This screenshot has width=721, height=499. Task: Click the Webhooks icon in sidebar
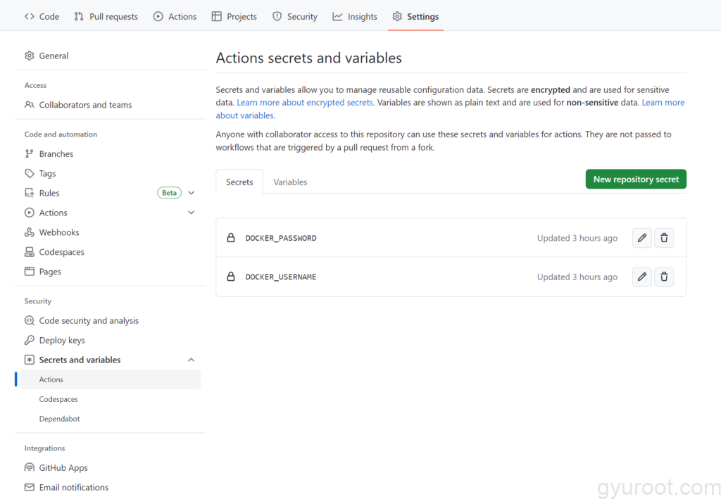tap(29, 232)
